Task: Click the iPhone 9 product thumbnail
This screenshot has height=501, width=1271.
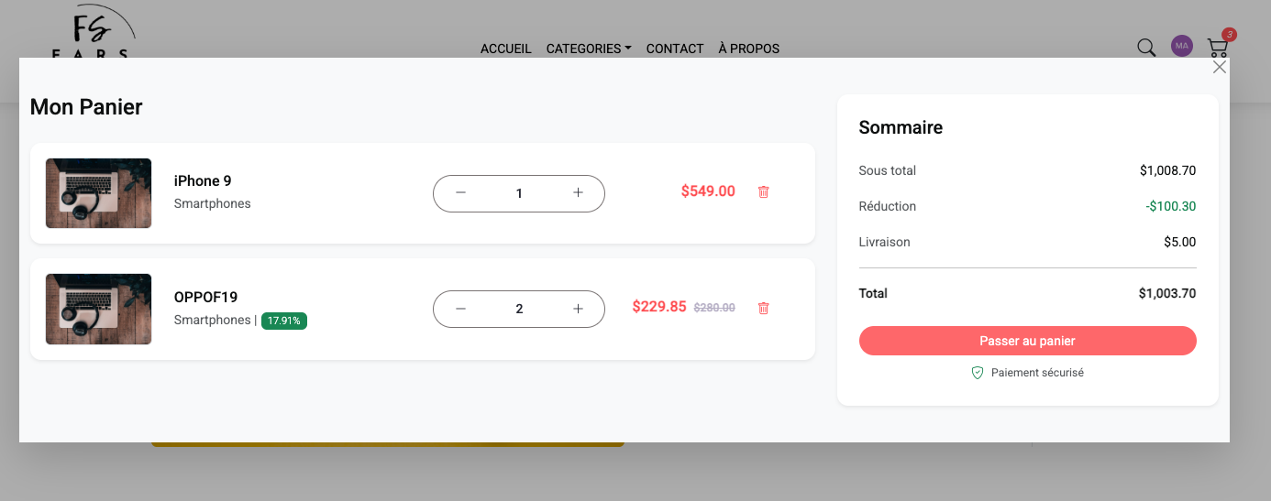Action: (99, 193)
